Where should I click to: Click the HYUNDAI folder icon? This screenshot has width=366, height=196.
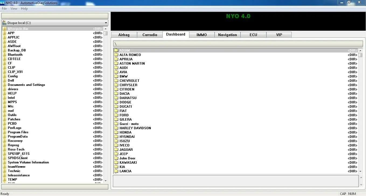[116, 136]
